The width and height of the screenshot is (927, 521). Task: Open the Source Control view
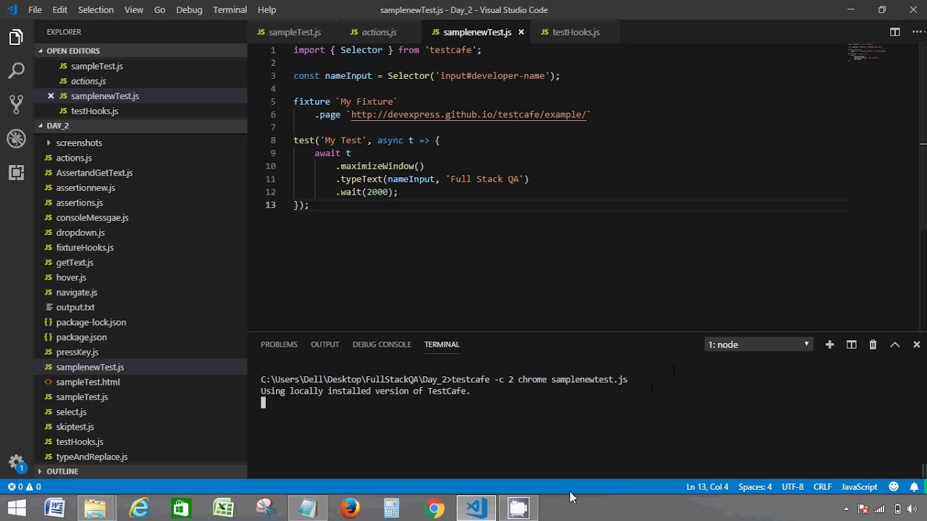point(16,104)
